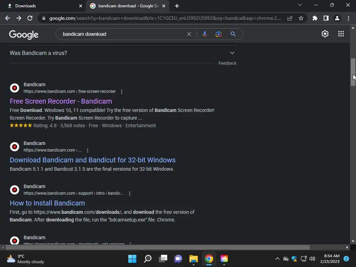Image resolution: width=356 pixels, height=267 pixels.
Task: Open the Windows Start menu
Action: (132, 259)
